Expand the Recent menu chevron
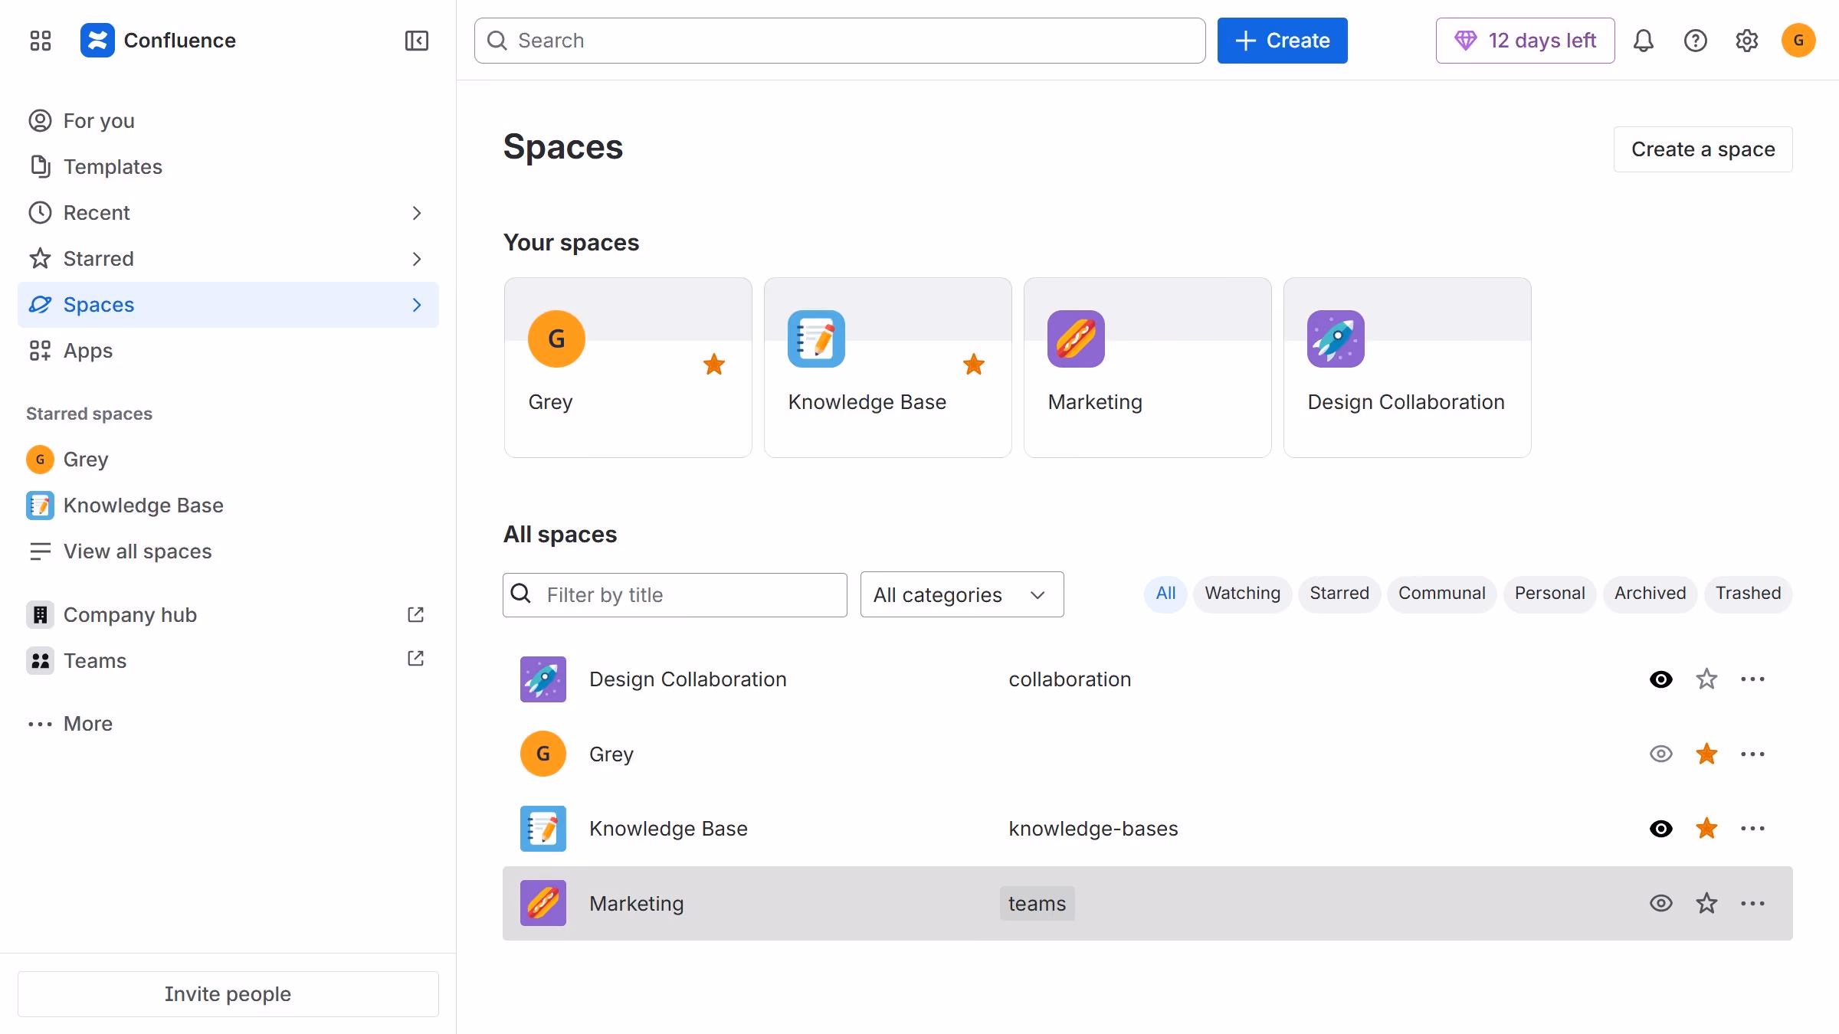1839x1034 pixels. (416, 213)
